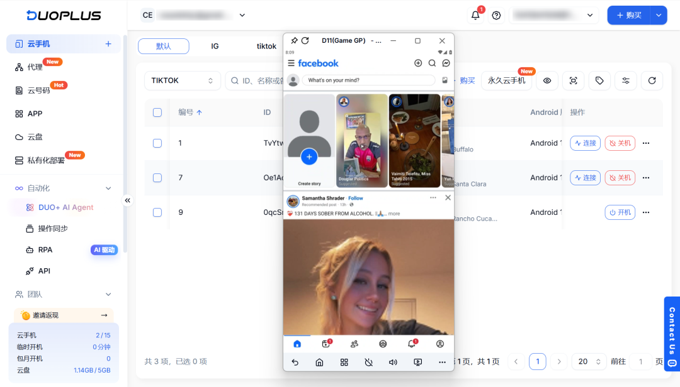The width and height of the screenshot is (680, 387).
Task: Check the checkbox for row 9
Action: tap(157, 212)
